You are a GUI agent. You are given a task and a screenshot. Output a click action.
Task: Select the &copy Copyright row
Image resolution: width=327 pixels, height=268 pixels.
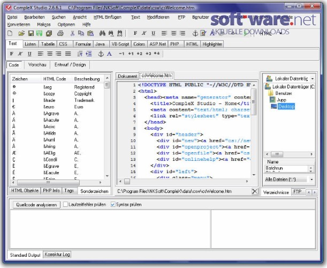click(57, 94)
